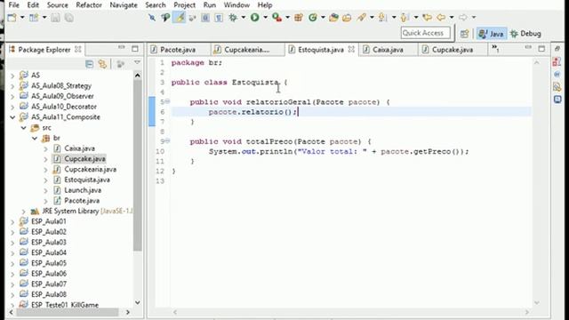Image resolution: width=569 pixels, height=320 pixels.
Task: Expand the ESP_Aula01 project
Action: tap(12, 221)
